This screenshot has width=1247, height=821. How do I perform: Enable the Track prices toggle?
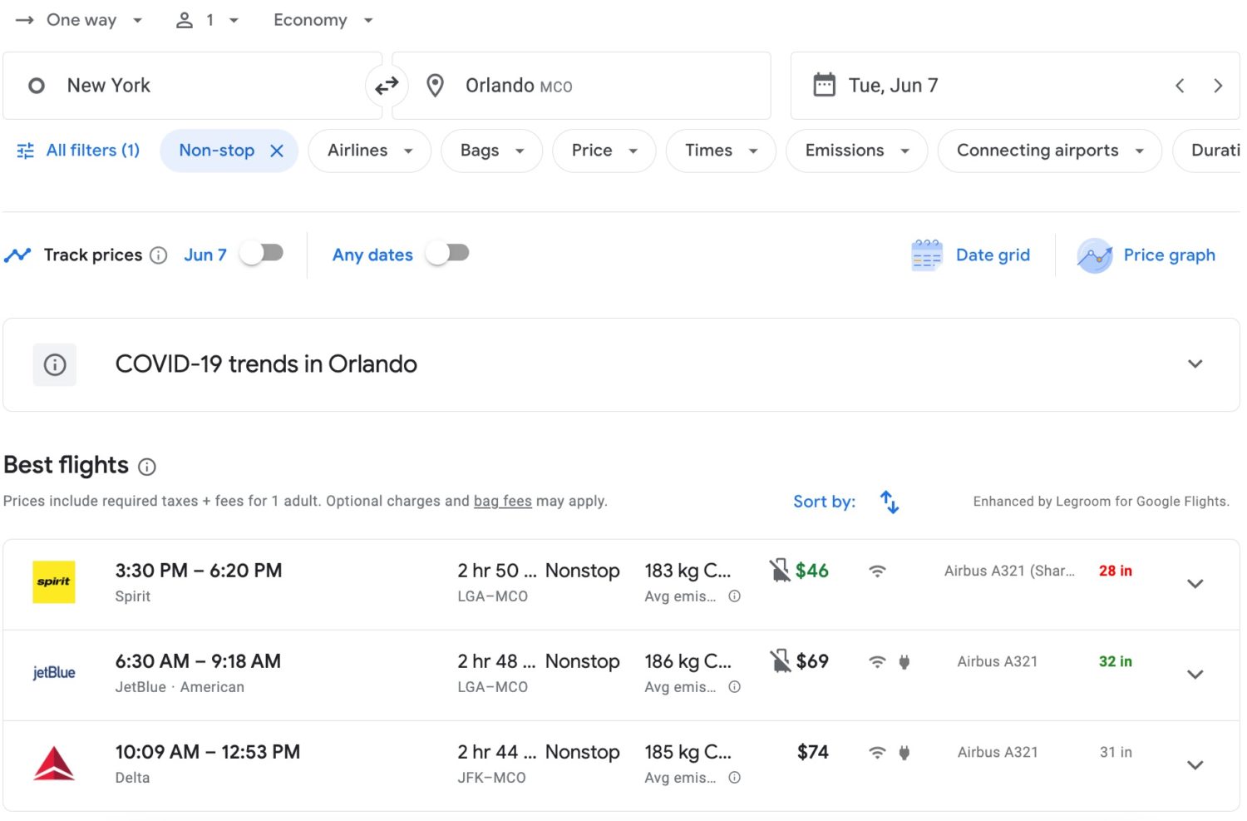261,252
